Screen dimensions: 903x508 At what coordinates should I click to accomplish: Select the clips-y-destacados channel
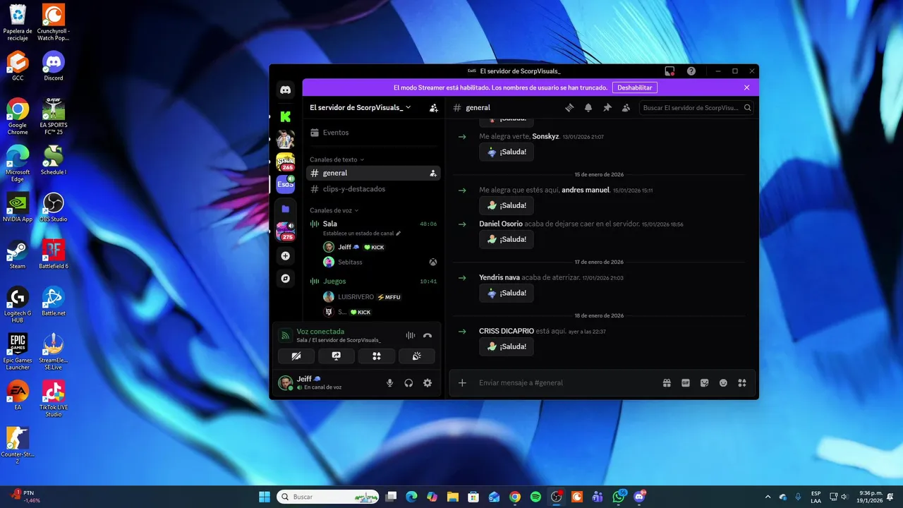tap(373, 189)
